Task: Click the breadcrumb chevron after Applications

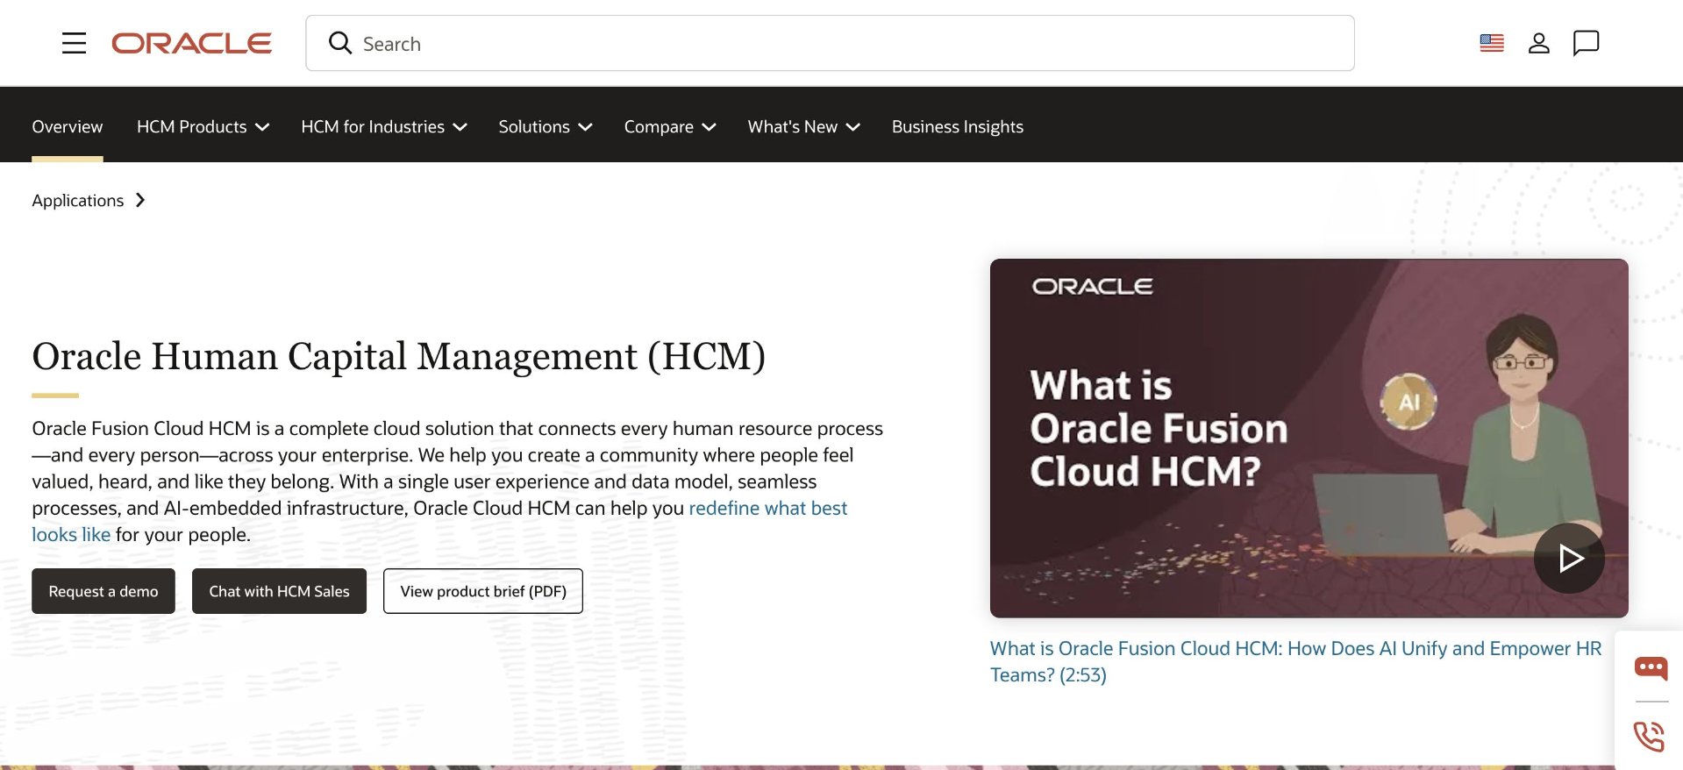Action: [x=140, y=200]
